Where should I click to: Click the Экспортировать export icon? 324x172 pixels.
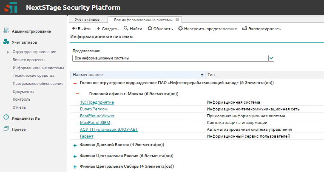[x=244, y=29]
